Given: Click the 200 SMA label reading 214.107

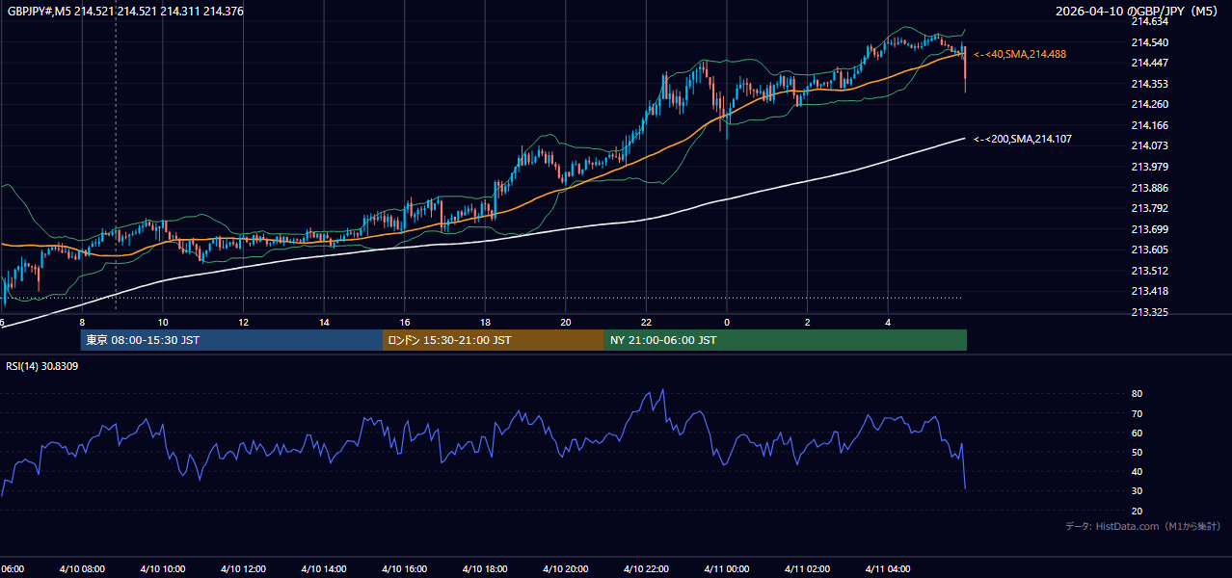Looking at the screenshot, I should [x=1023, y=140].
